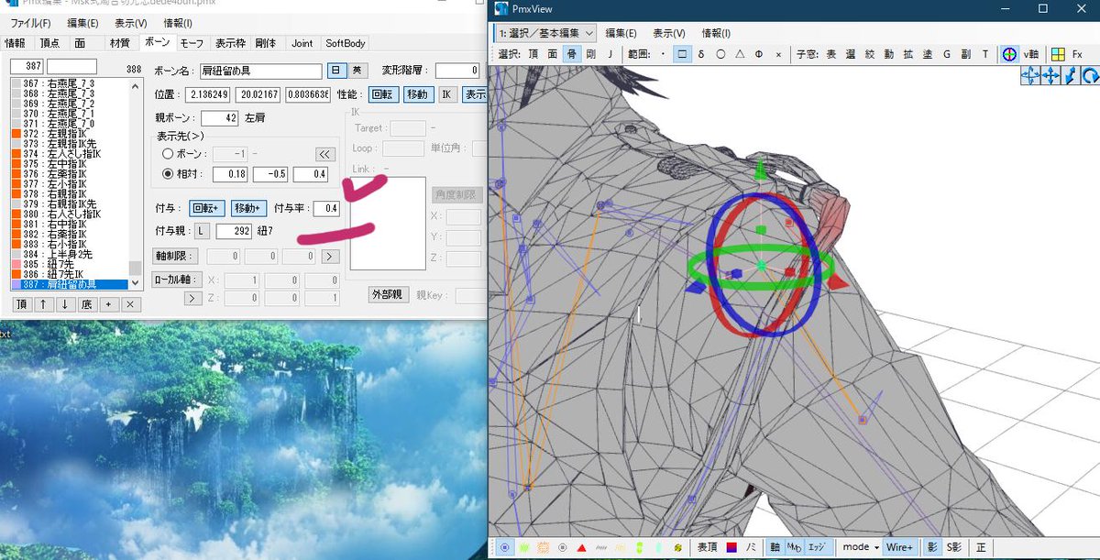Click the bone list scrollbar up arrow

tap(136, 84)
